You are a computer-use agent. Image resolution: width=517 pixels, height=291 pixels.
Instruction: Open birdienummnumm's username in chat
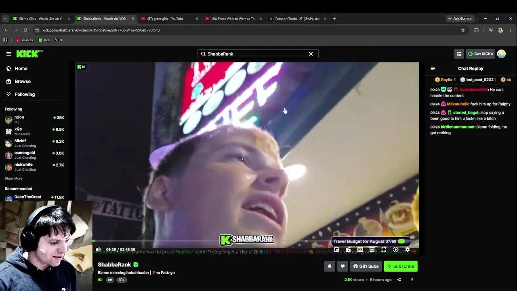458,127
